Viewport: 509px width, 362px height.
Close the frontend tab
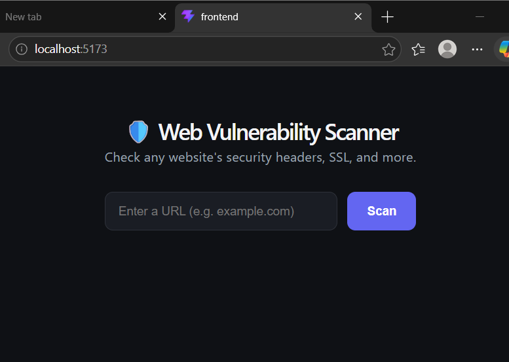click(358, 16)
